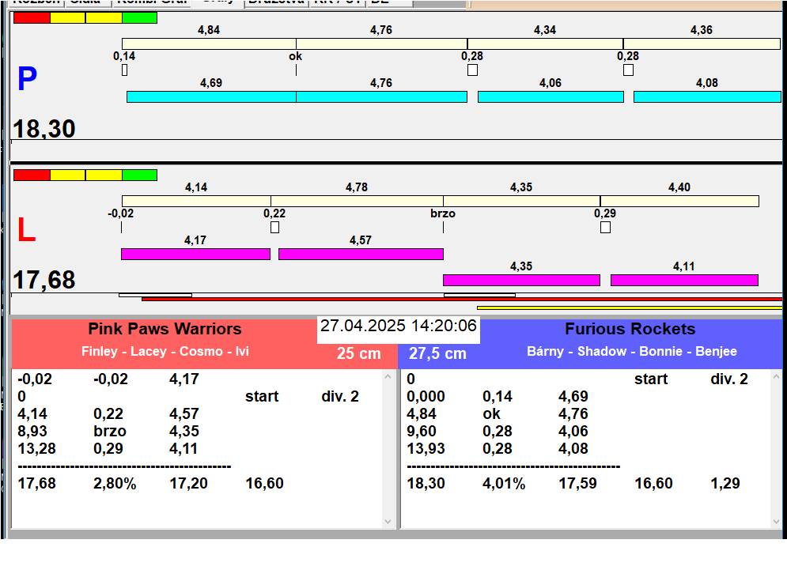Click the red start light in lane L

(x=32, y=175)
